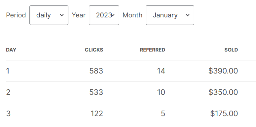Image resolution: width=256 pixels, height=127 pixels.
Task: Open the Period dropdown showing daily
Action: (49, 15)
